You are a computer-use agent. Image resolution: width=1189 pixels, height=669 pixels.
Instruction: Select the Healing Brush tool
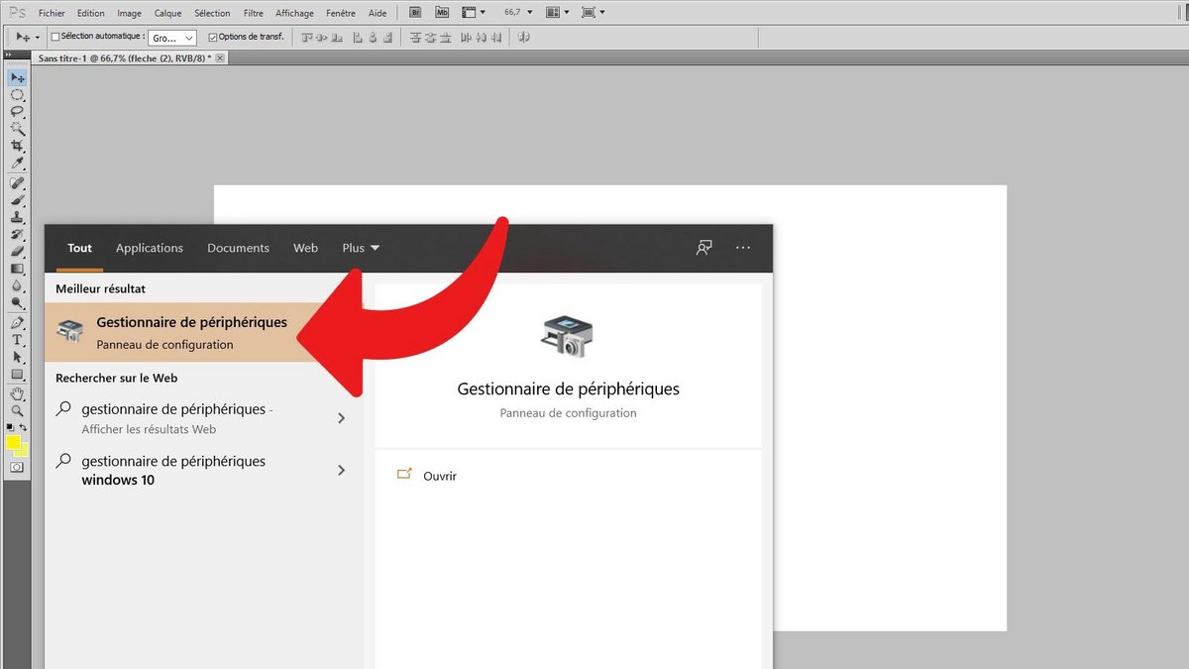(18, 183)
